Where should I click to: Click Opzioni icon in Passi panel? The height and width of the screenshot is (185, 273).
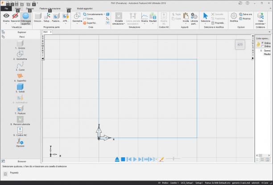pos(20,143)
